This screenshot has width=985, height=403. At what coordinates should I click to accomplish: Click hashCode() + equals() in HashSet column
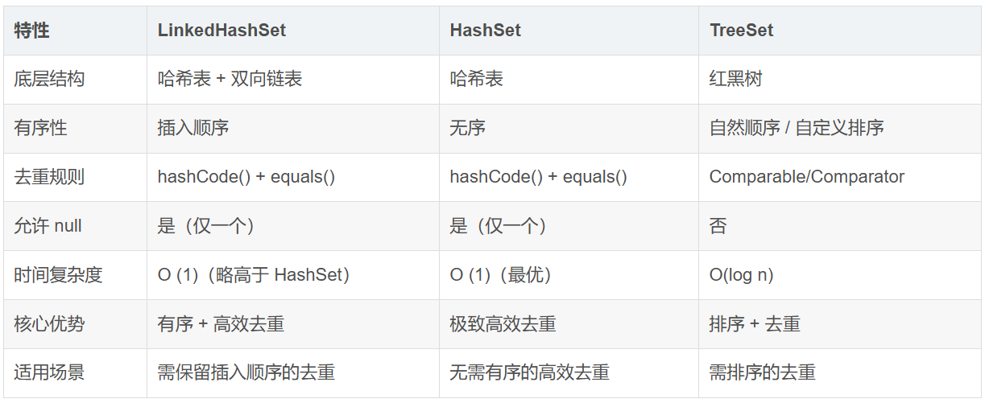(x=538, y=177)
